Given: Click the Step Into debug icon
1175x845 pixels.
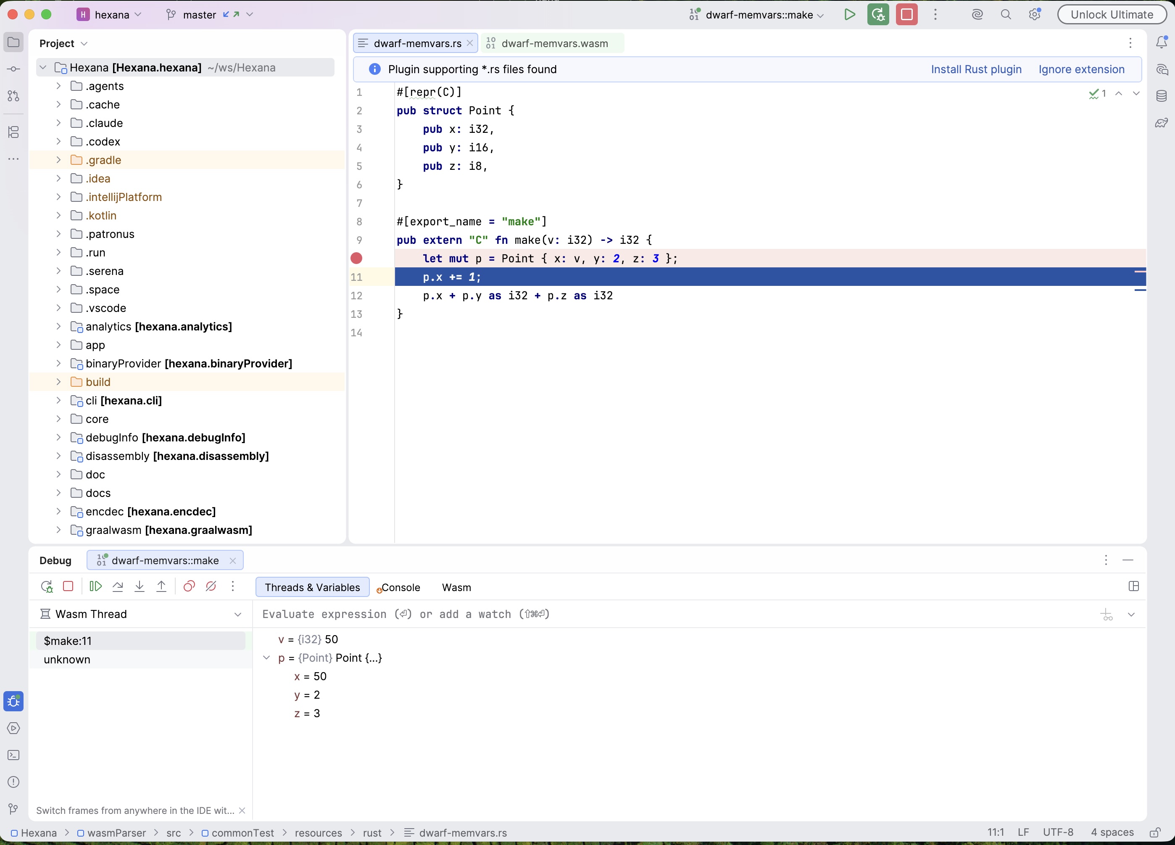Looking at the screenshot, I should pyautogui.click(x=140, y=586).
